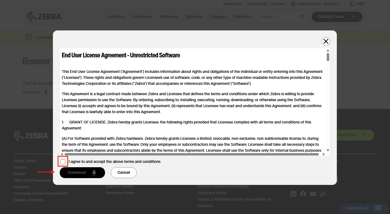Click the black Download button

pyautogui.click(x=82, y=173)
